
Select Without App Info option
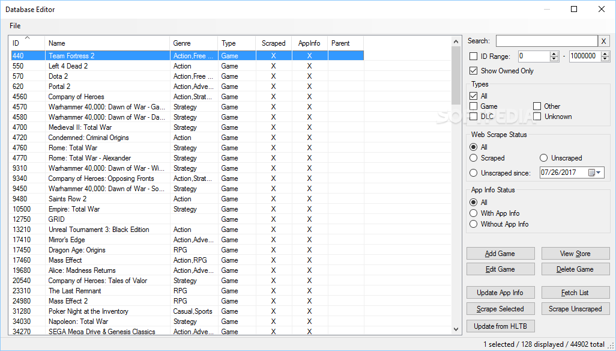[473, 224]
